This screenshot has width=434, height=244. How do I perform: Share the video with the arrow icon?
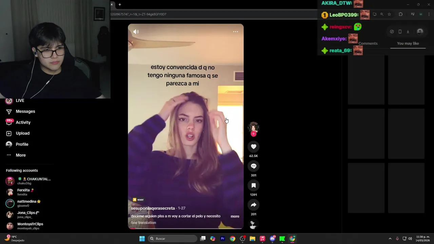point(253,205)
